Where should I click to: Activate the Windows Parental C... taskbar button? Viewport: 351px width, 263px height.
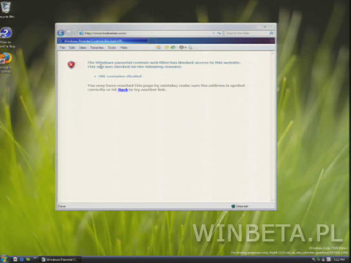(60, 259)
